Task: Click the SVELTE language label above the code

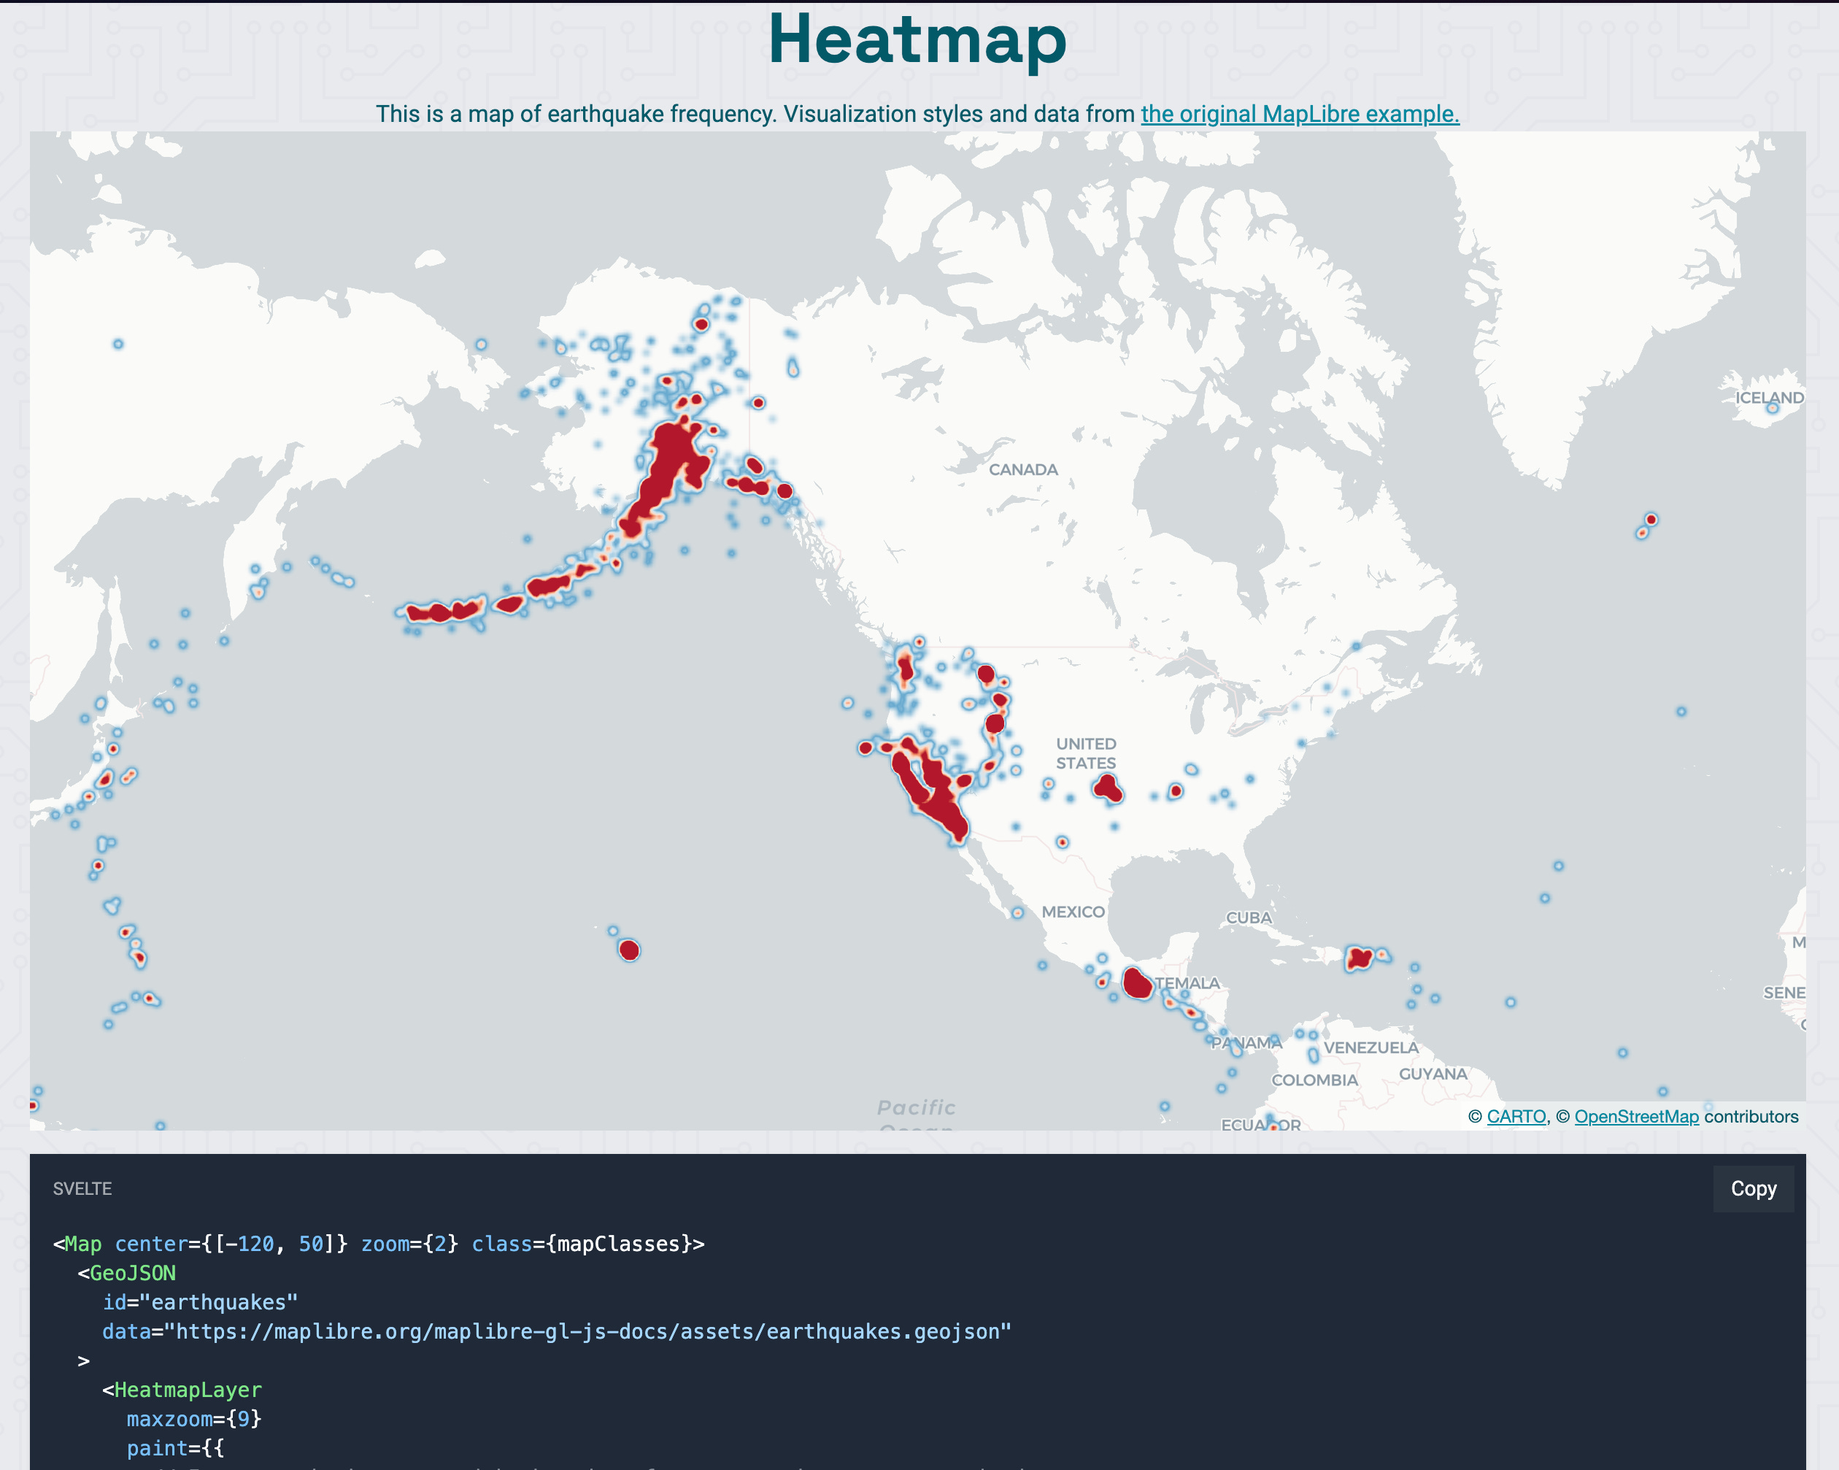Action: (x=82, y=1188)
